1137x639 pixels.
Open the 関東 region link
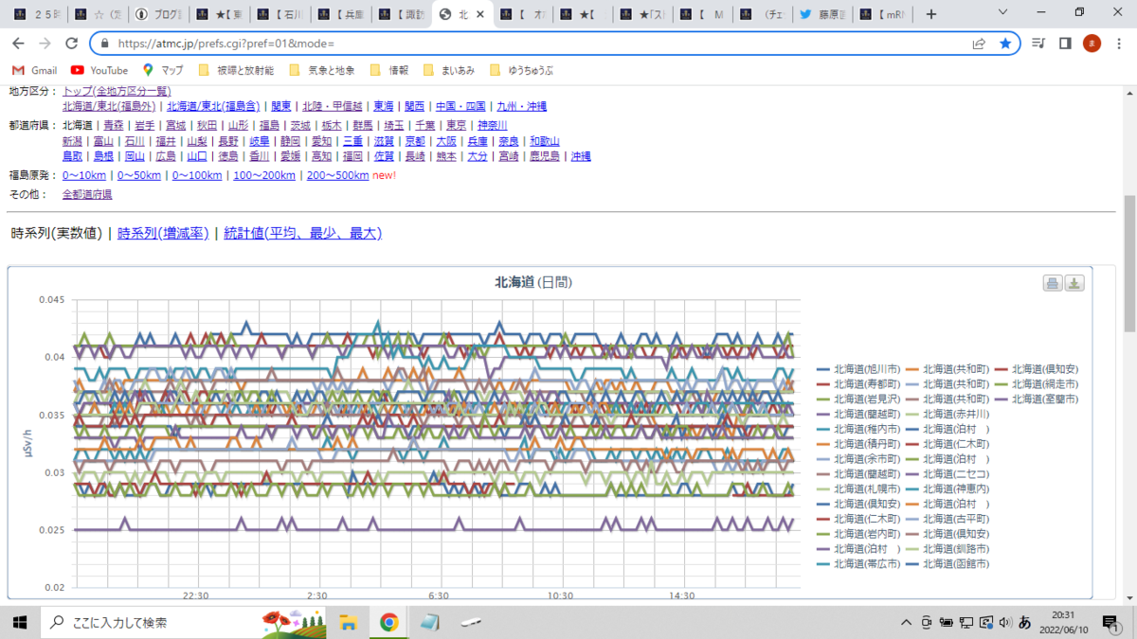pyautogui.click(x=282, y=106)
